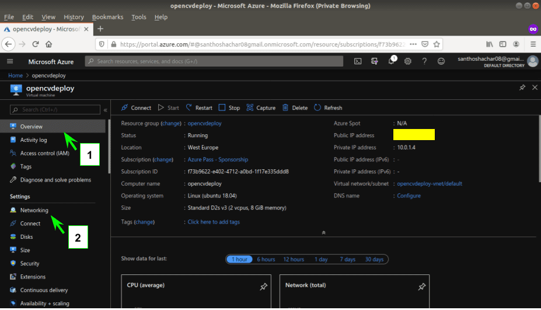Show site security lock information

(114, 44)
